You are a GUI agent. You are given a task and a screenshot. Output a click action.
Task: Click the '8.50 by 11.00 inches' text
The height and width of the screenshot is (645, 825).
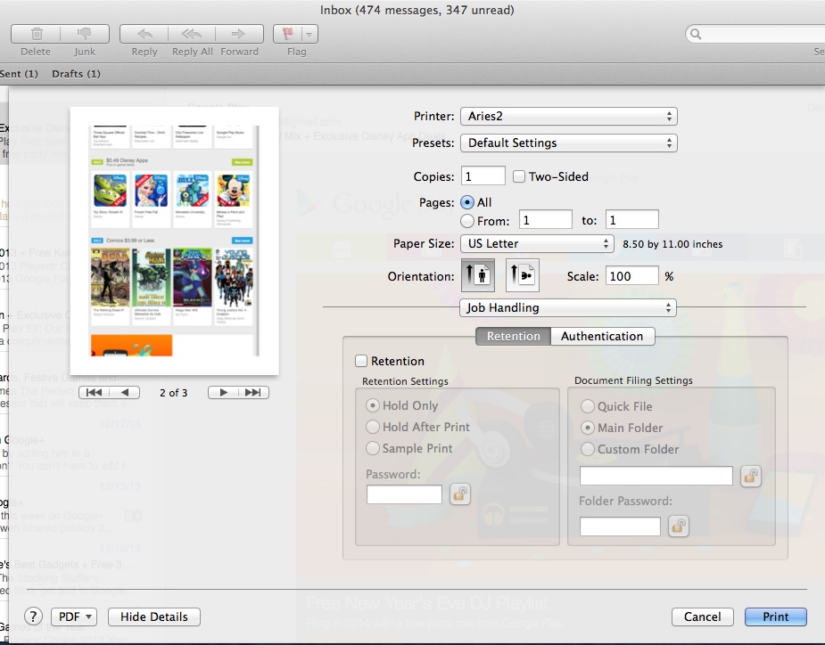click(x=672, y=244)
